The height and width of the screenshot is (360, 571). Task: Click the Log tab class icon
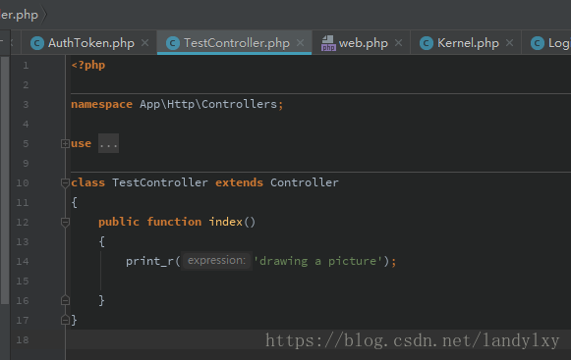pos(538,43)
